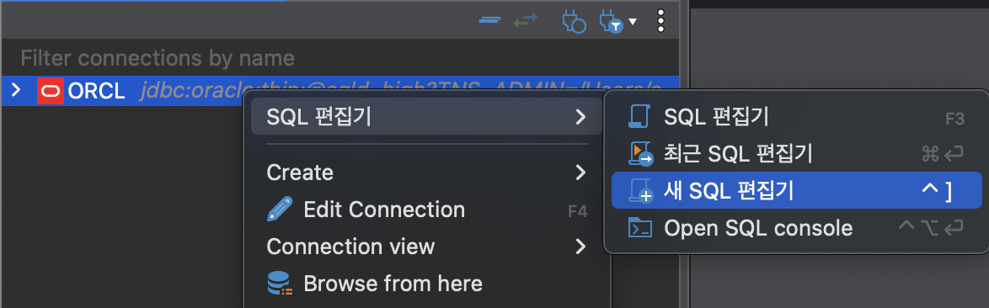Click the pencil Edit Connection icon
Image resolution: width=989 pixels, height=308 pixels.
(280, 210)
